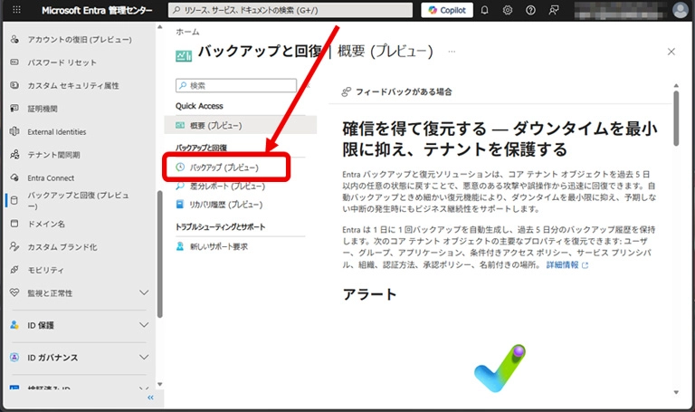Open the app launcher grid icon
This screenshot has height=412, width=695.
click(16, 10)
